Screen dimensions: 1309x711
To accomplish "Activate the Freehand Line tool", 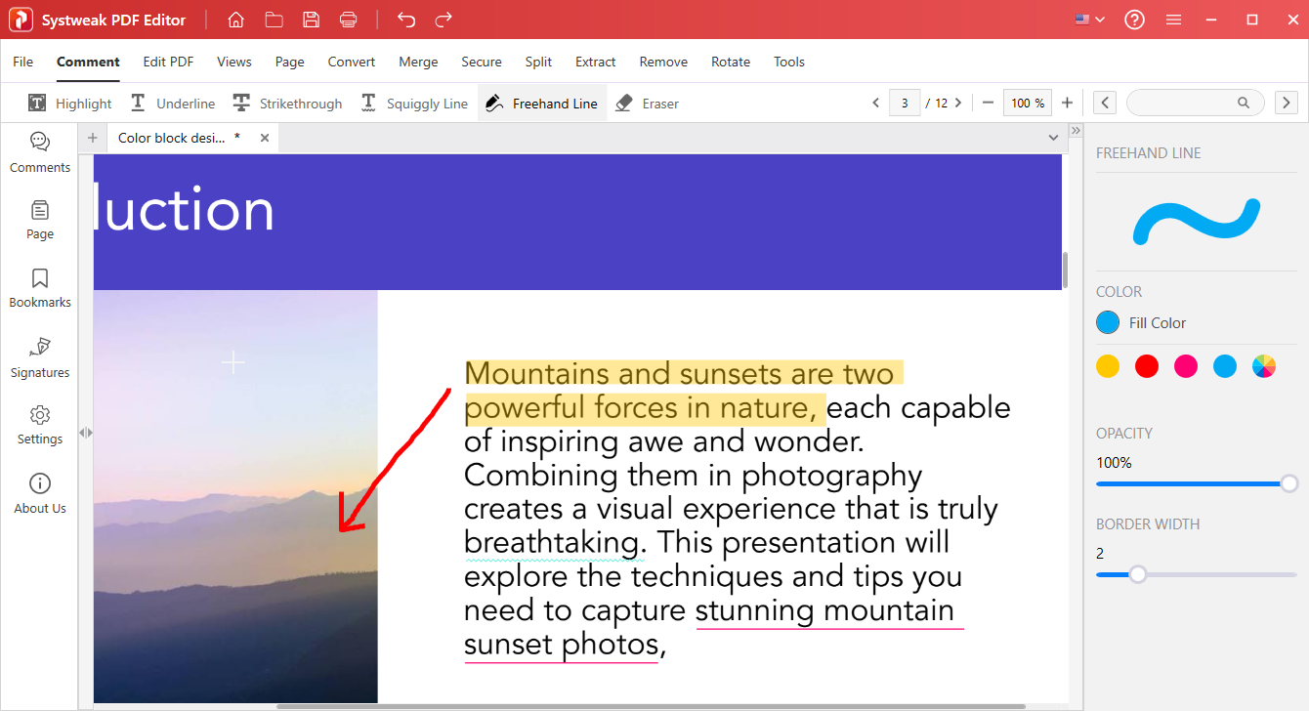I will point(541,103).
